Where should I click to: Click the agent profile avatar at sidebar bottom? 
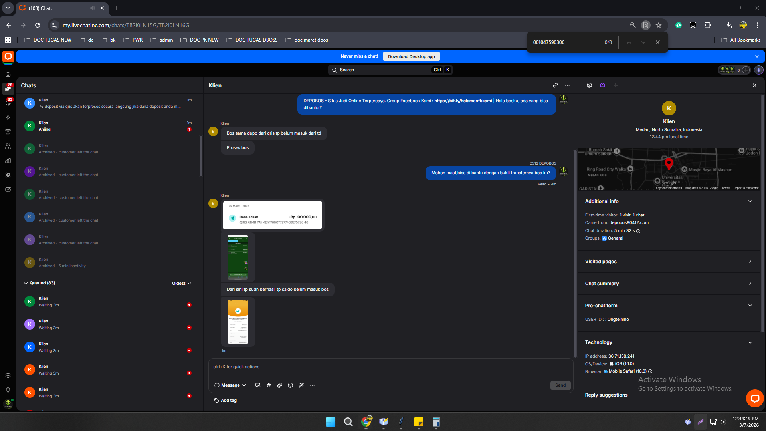pyautogui.click(x=8, y=403)
